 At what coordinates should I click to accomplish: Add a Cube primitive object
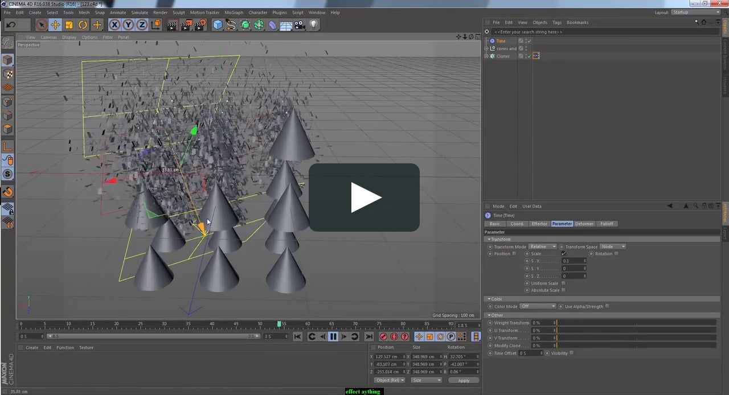coord(218,24)
